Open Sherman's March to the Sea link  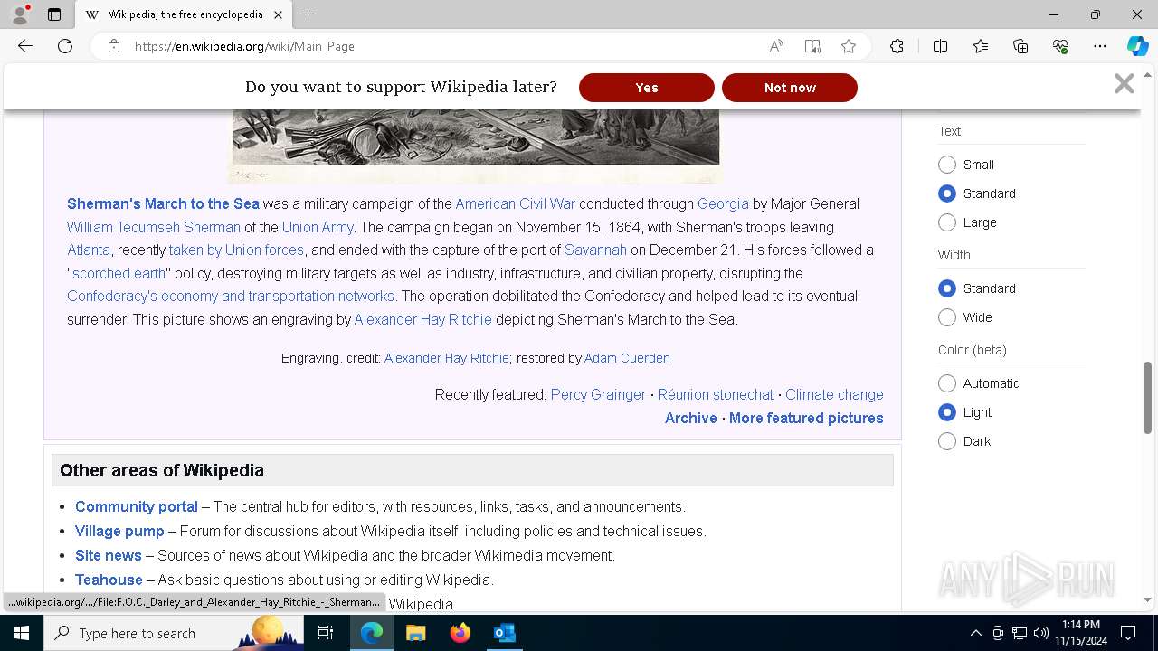[163, 203]
